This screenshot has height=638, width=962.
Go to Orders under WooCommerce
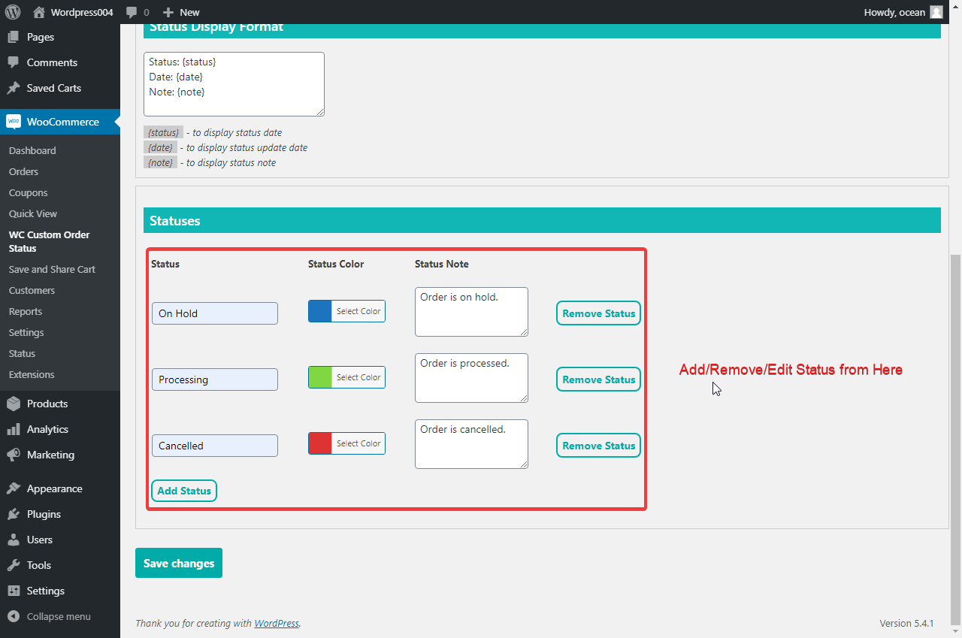click(x=23, y=171)
